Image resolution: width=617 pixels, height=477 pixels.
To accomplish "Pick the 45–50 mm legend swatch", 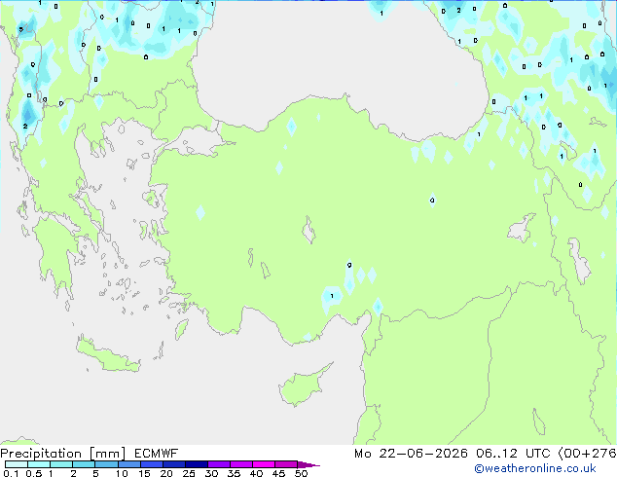I will 286,464.
